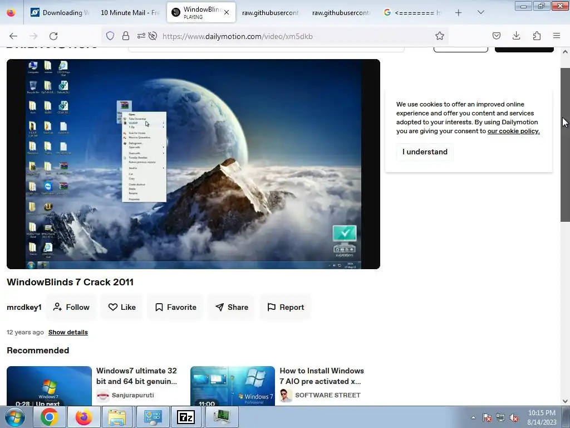This screenshot has height=428, width=570.
Task: Open the Action Center flag icon
Action: 487,417
